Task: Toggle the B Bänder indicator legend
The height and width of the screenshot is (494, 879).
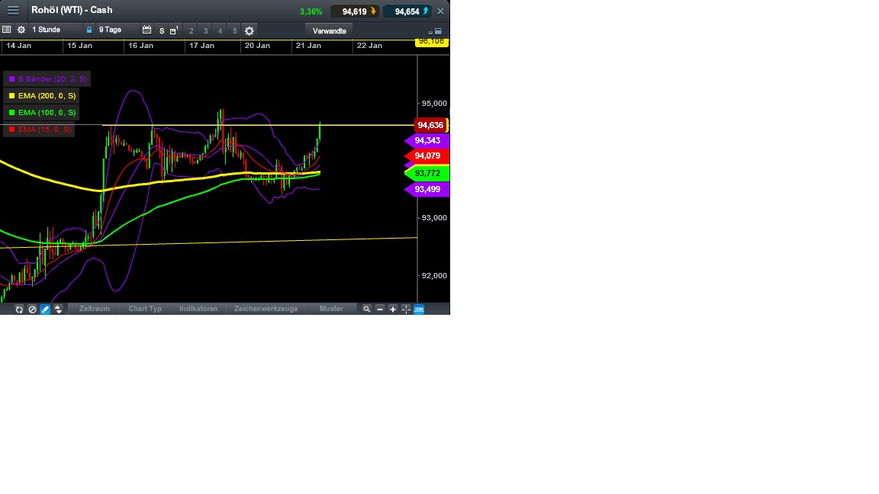Action: point(46,79)
